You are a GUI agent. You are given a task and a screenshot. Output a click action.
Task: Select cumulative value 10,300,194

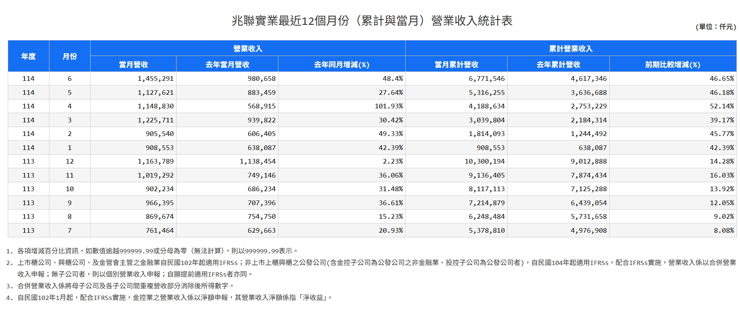(485, 161)
